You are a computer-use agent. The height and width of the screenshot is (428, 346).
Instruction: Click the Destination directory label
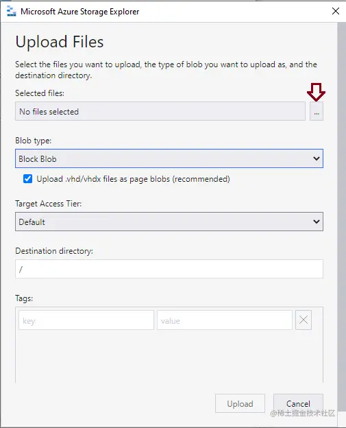click(54, 251)
